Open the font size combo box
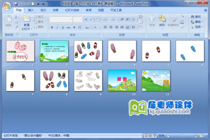210x140 pixels. pyautogui.click(x=78, y=20)
